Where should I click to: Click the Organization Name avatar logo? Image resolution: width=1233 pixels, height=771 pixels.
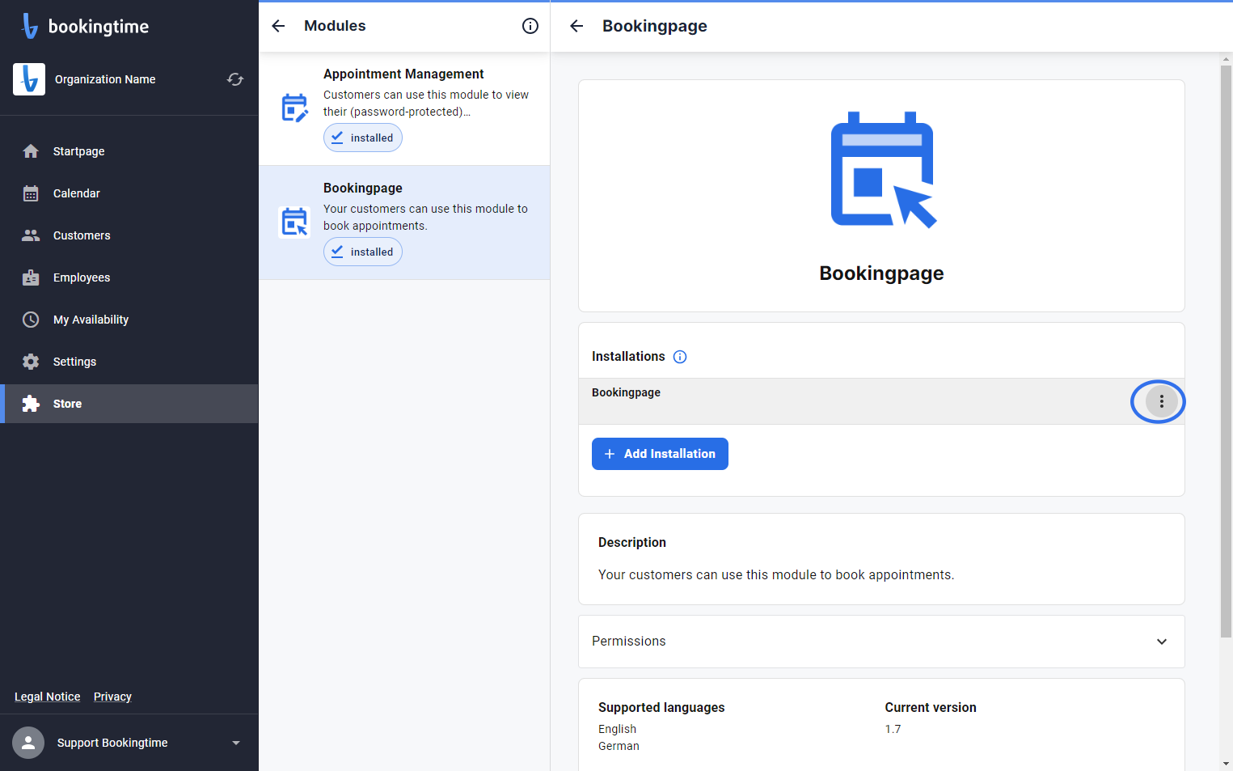pyautogui.click(x=29, y=79)
